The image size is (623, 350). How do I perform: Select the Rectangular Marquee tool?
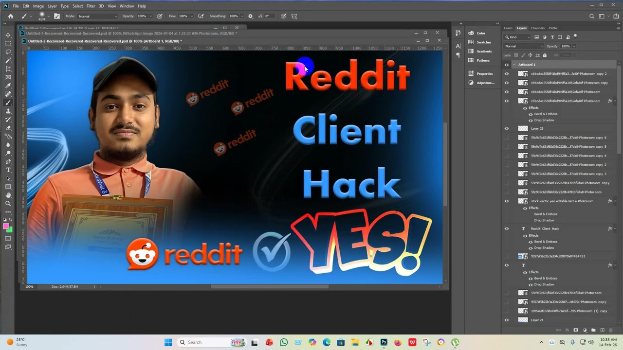[8, 44]
